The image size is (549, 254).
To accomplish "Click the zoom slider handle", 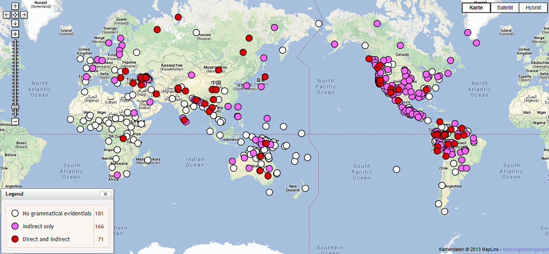I will coord(15,106).
